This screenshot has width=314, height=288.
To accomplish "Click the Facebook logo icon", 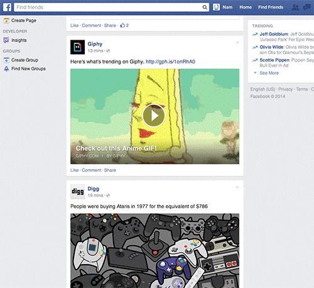I will pyautogui.click(x=7, y=8).
